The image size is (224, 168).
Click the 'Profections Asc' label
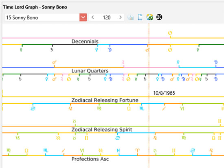pyautogui.click(x=90, y=159)
